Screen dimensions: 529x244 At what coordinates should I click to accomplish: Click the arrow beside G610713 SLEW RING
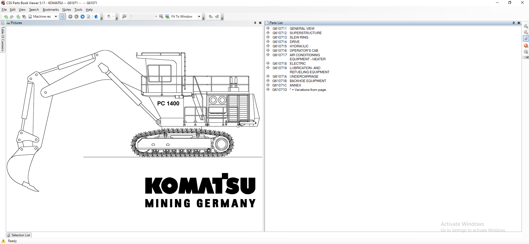coord(268,37)
